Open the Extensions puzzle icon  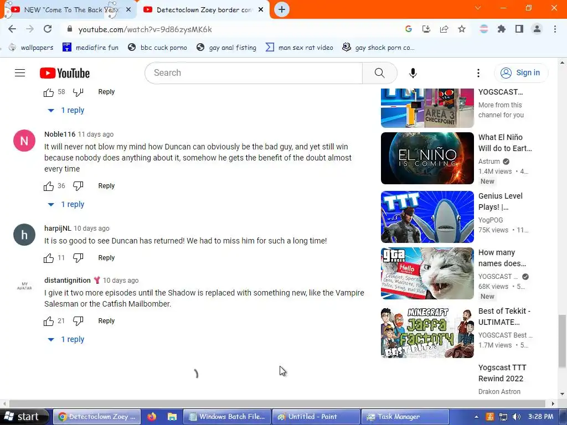[502, 29]
